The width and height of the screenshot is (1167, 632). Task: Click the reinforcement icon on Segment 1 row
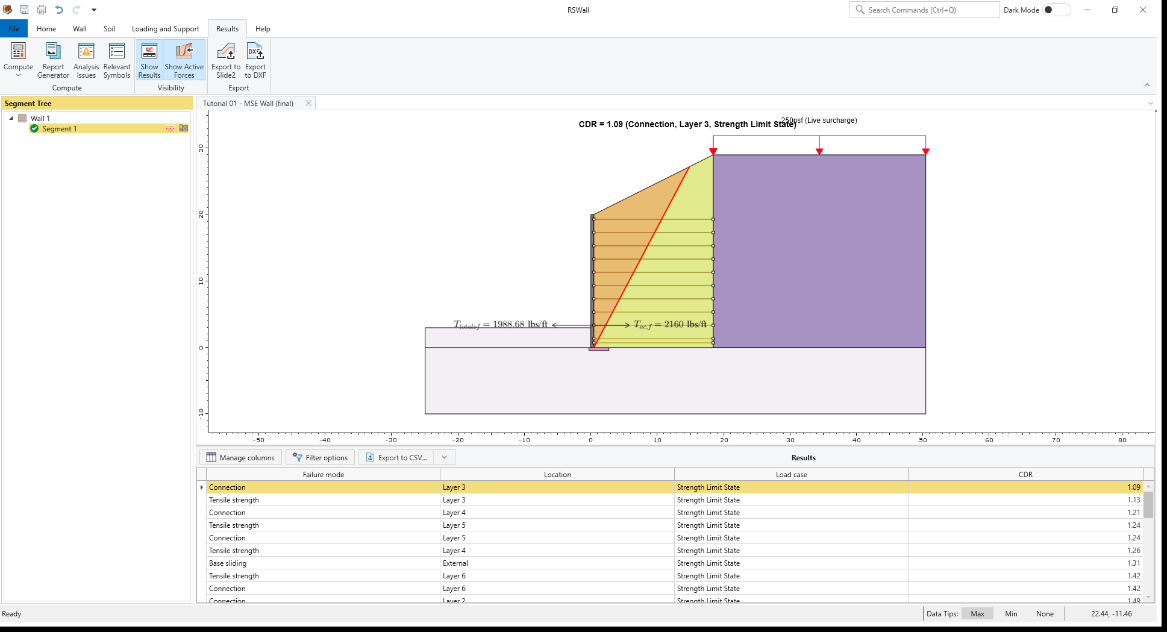tap(184, 128)
